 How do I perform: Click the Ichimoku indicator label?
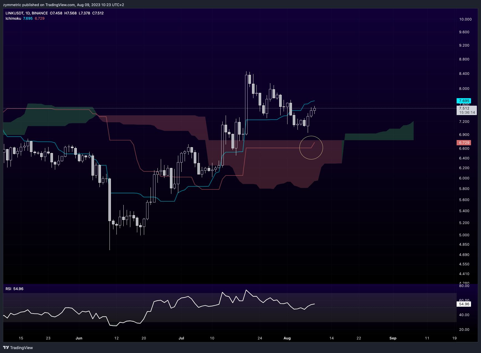tap(13, 18)
